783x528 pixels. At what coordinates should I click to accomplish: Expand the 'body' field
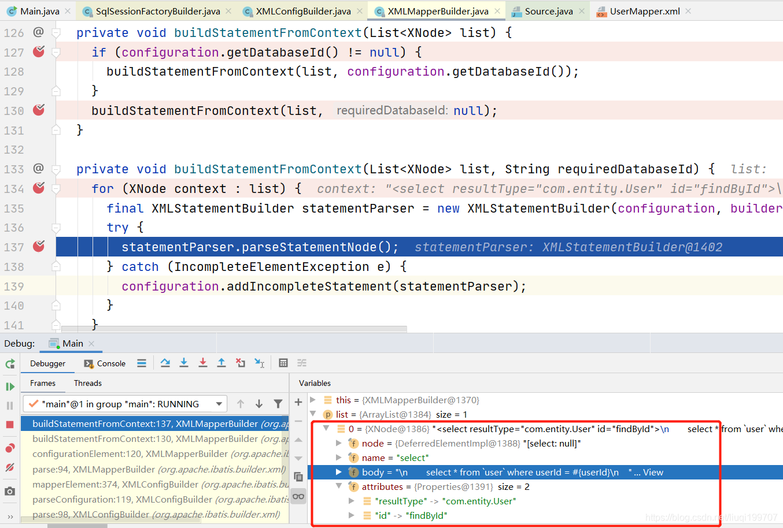[339, 472]
